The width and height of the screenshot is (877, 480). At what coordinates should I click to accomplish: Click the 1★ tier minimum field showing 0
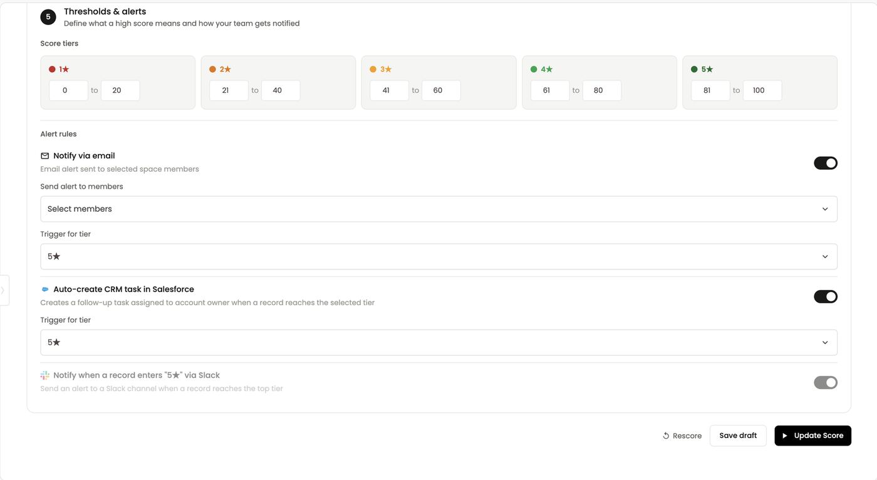[x=68, y=90]
